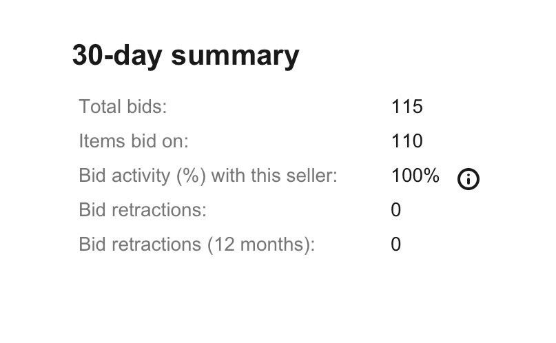Click the word 'summary' in the heading
This screenshot has height=343, width=556.
(x=236, y=56)
